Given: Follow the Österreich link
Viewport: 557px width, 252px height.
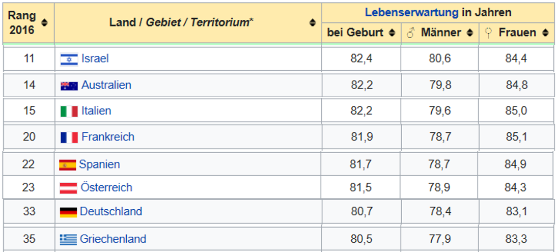Looking at the screenshot, I should (x=106, y=187).
